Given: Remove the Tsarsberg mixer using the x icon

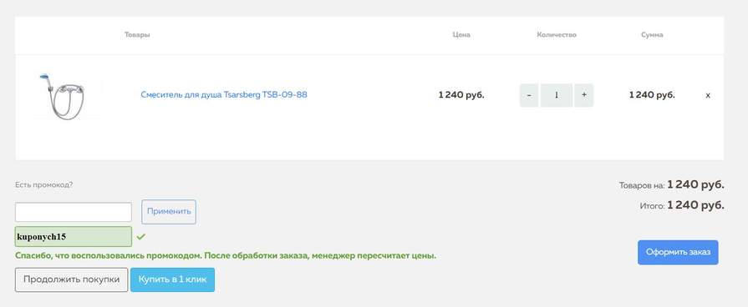Looking at the screenshot, I should pos(708,95).
